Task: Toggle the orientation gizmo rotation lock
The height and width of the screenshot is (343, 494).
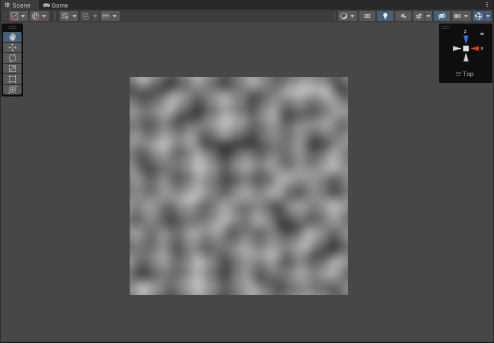Action: [482, 33]
